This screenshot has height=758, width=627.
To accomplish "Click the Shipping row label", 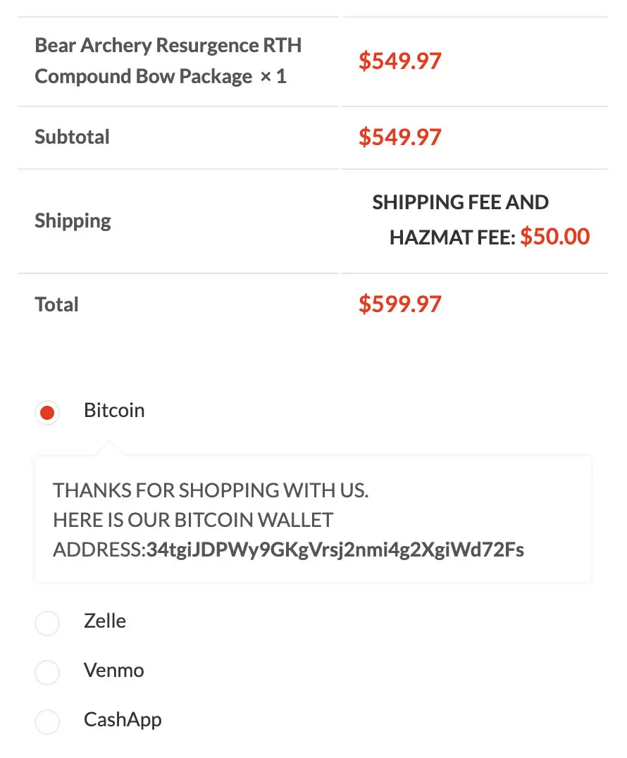I will [73, 221].
